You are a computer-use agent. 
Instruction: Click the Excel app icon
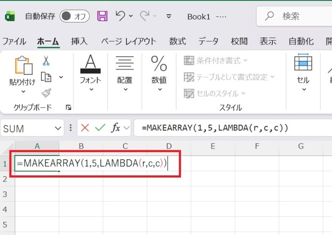point(10,16)
